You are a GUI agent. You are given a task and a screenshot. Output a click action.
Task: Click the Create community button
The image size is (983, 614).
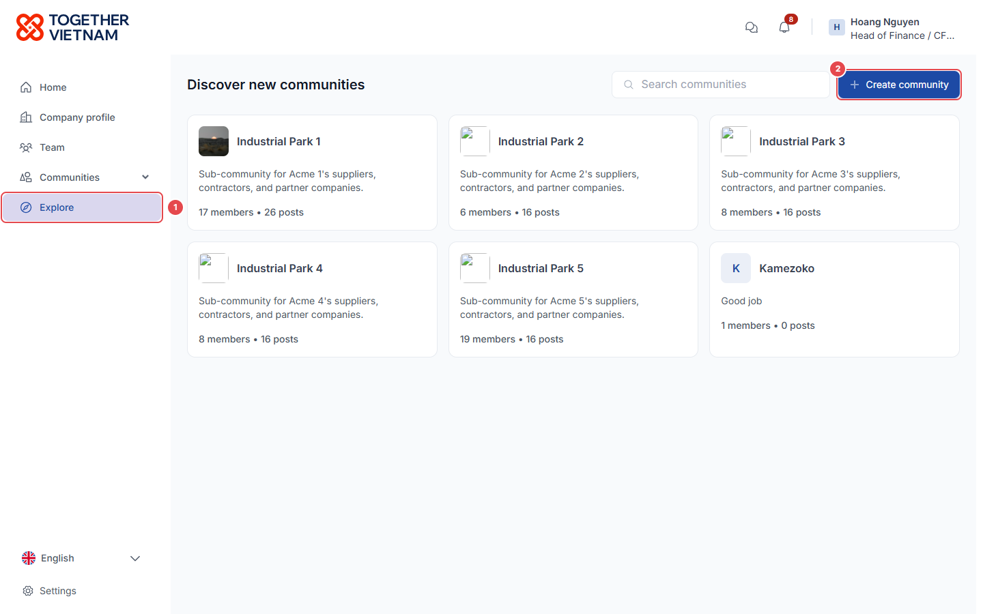pyautogui.click(x=899, y=85)
